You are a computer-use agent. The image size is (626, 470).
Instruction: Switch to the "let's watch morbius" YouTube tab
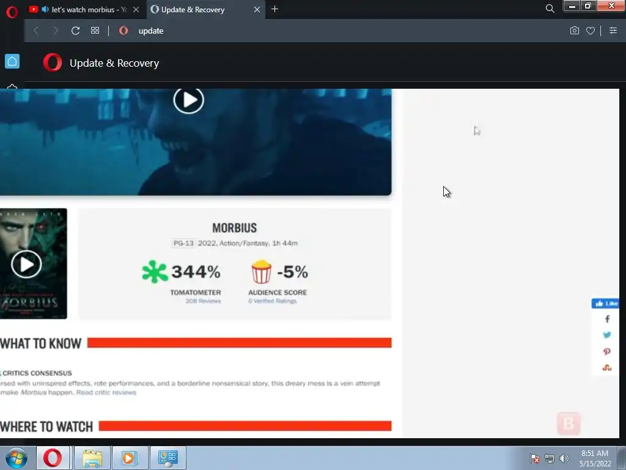tap(84, 10)
